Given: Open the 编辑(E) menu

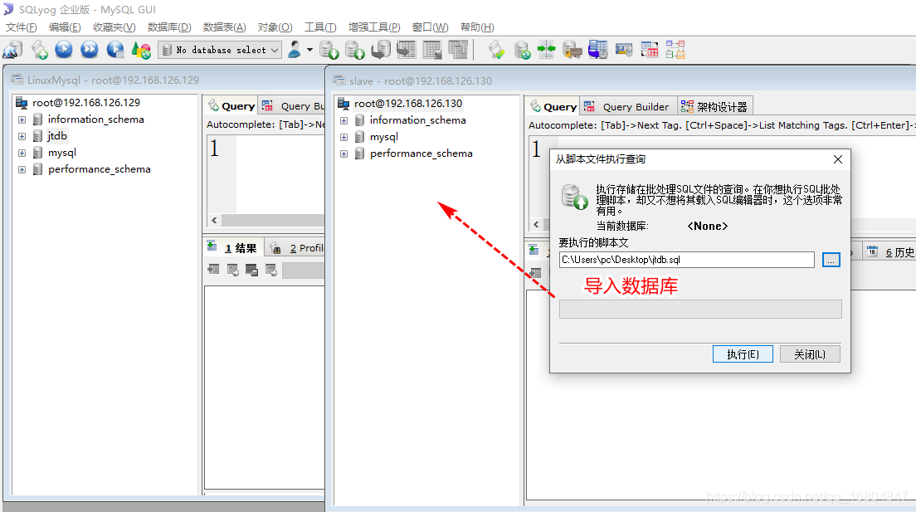Looking at the screenshot, I should pyautogui.click(x=65, y=27).
